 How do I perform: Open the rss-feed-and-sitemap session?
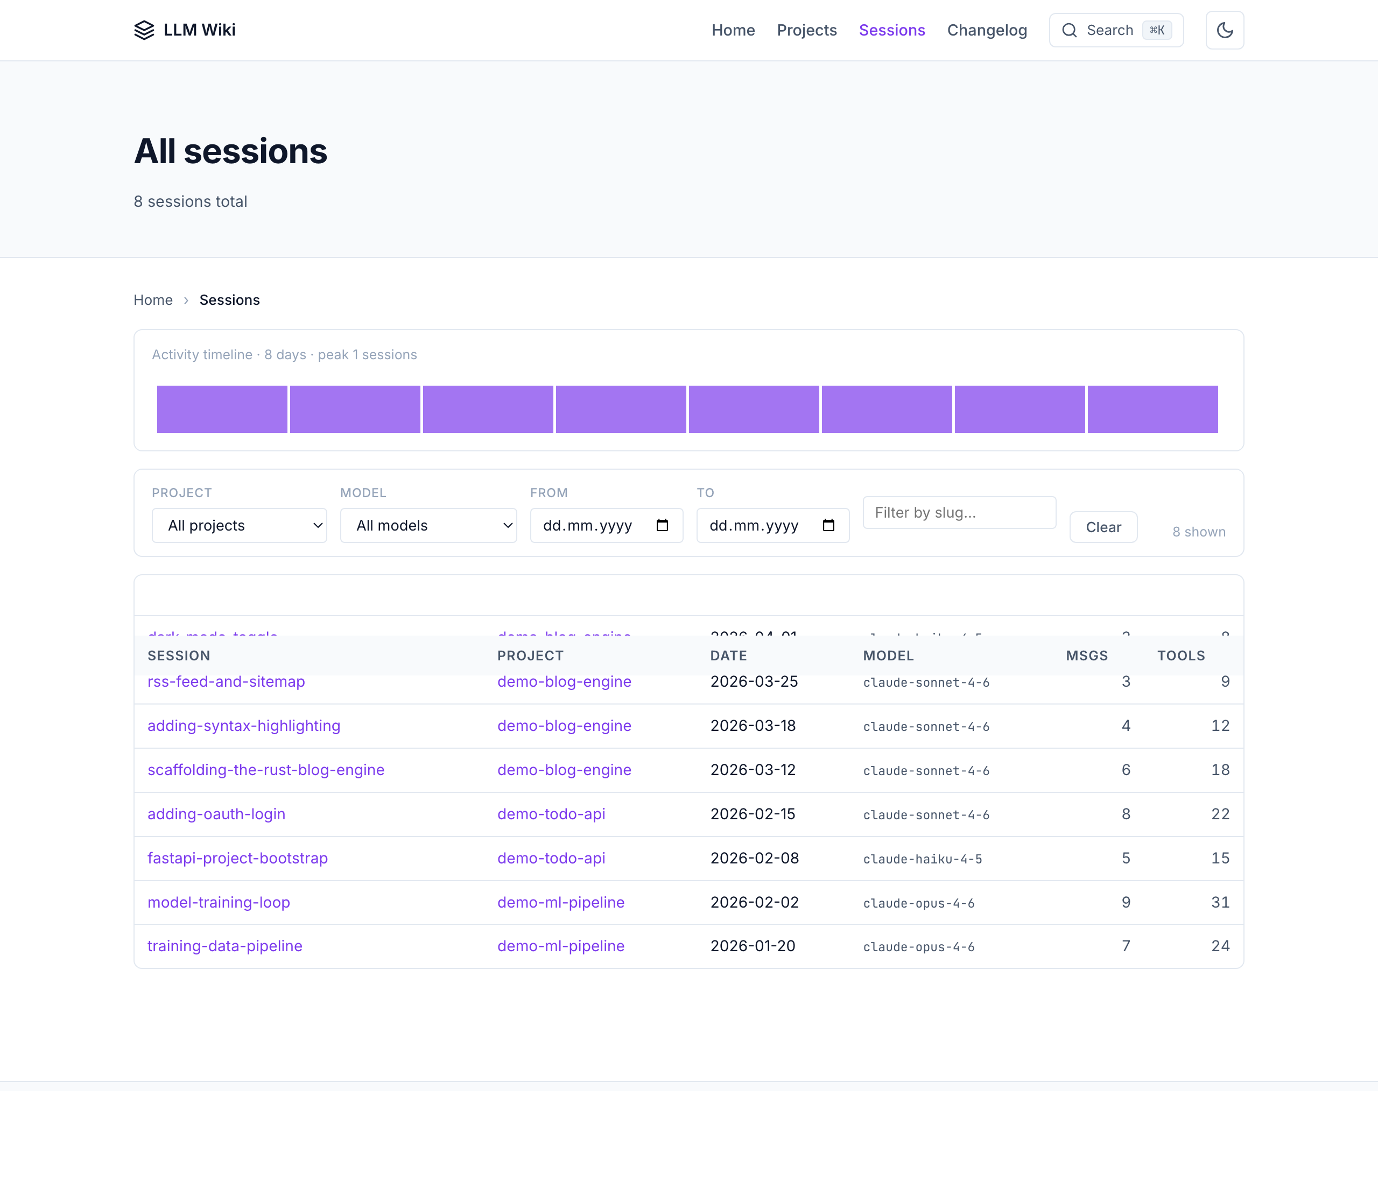pyautogui.click(x=226, y=681)
